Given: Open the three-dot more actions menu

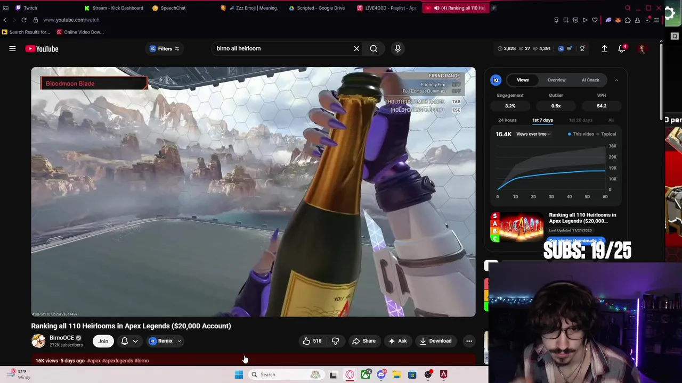Looking at the screenshot, I should (x=469, y=341).
